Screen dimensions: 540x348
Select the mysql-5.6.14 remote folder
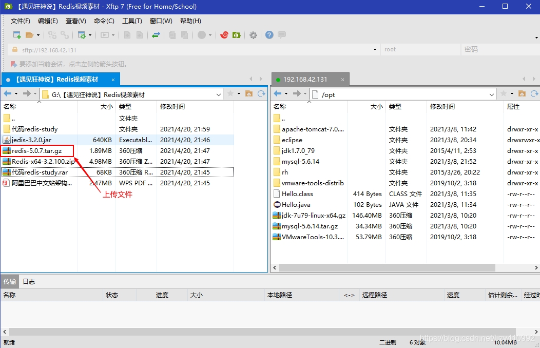point(300,162)
